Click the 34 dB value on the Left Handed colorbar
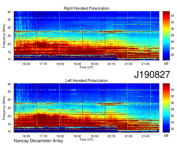Image resolution: width=177 pixels, height=144 pixels. pyautogui.click(x=172, y=90)
